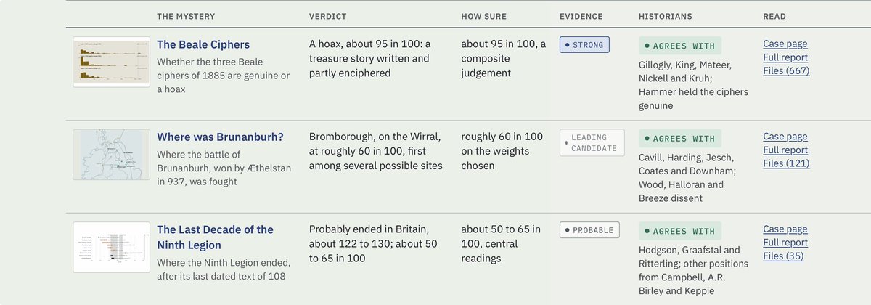Click Ninth Legion AGREES WITH badge

click(x=680, y=231)
